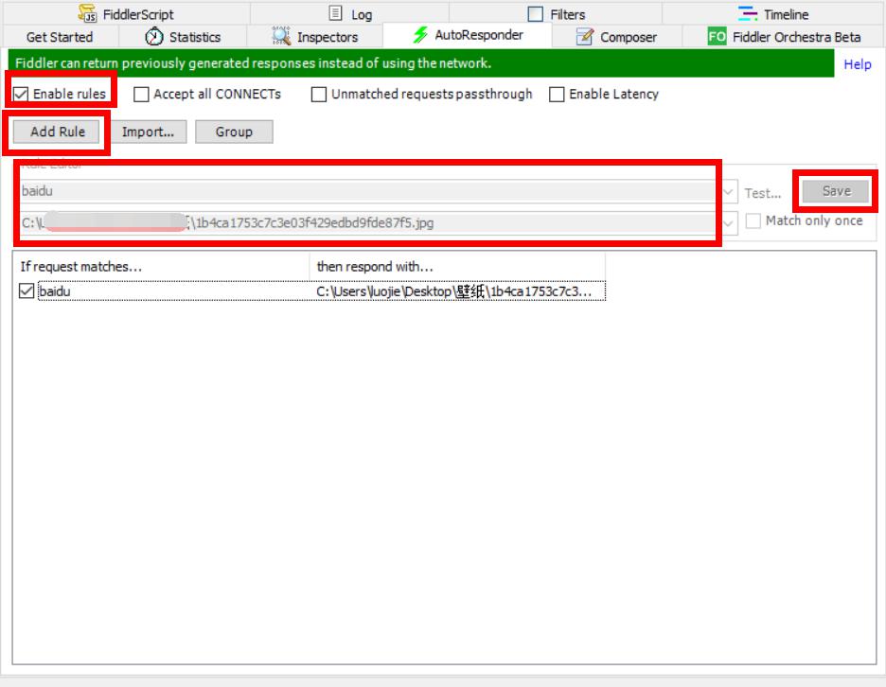The width and height of the screenshot is (886, 687).
Task: Enable Accept all CONNECTs option
Action: pos(141,95)
